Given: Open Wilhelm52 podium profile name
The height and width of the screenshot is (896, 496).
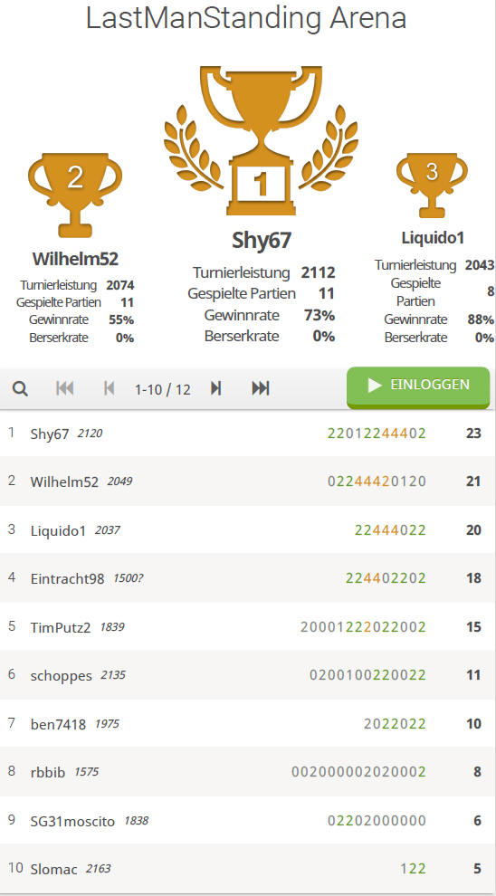Looking at the screenshot, I should tap(75, 259).
